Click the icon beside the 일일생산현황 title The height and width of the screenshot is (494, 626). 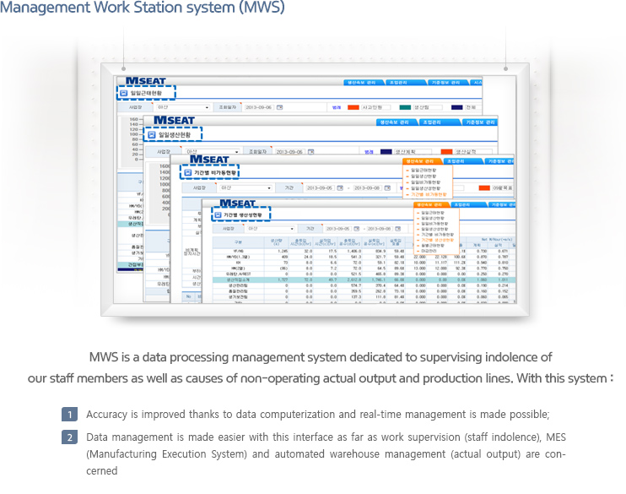point(152,135)
